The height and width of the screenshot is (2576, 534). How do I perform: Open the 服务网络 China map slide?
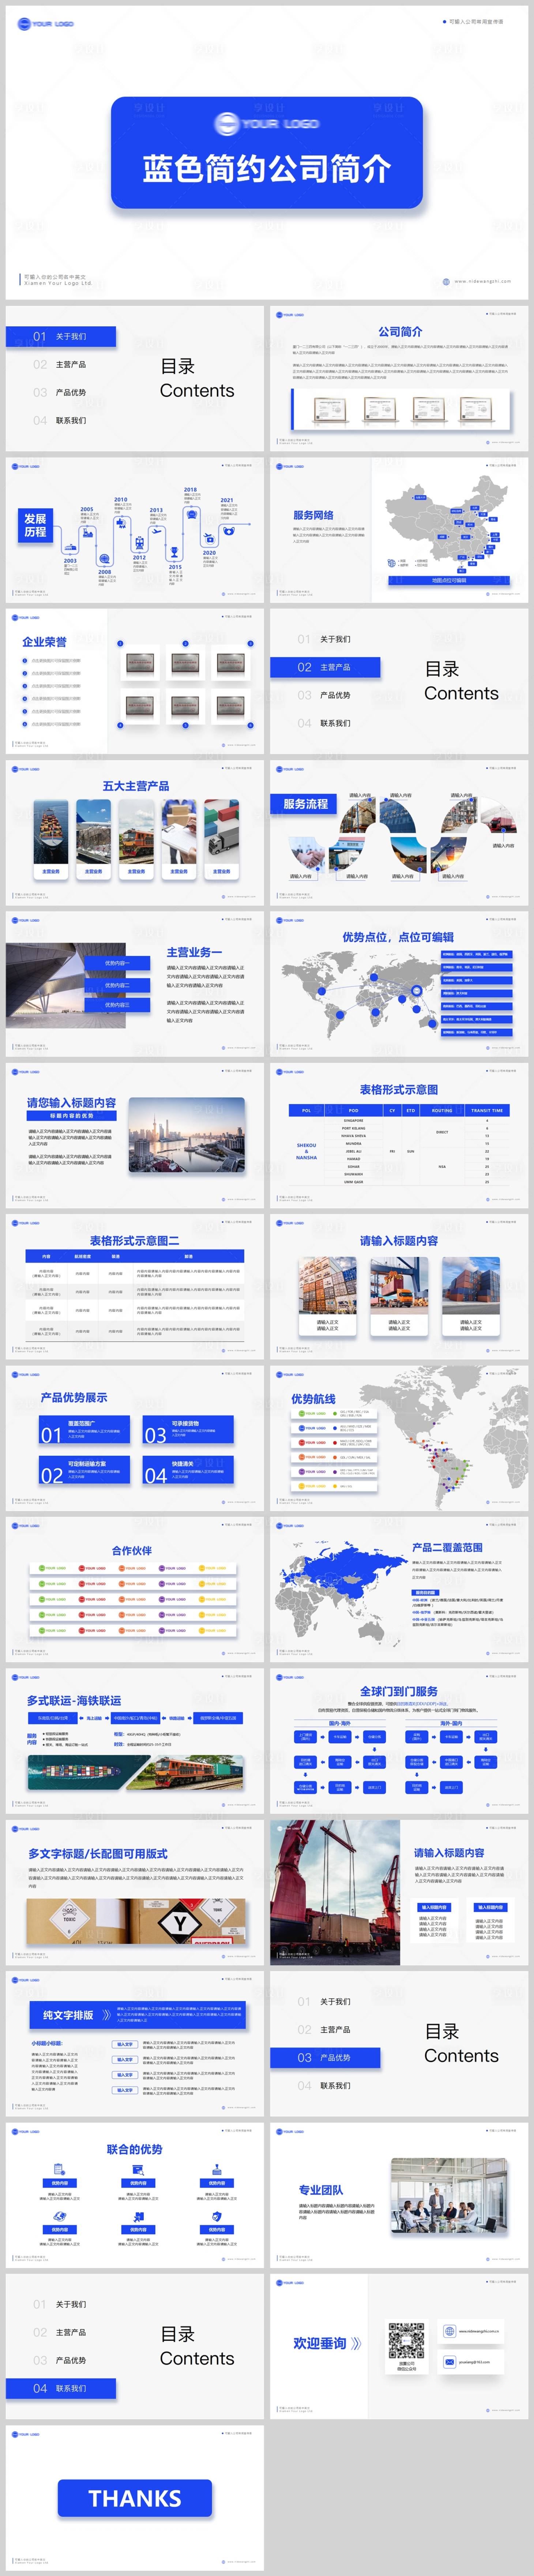[x=399, y=530]
